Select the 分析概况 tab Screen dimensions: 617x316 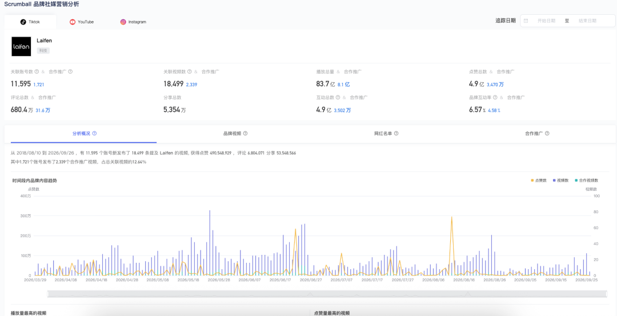[x=84, y=134]
